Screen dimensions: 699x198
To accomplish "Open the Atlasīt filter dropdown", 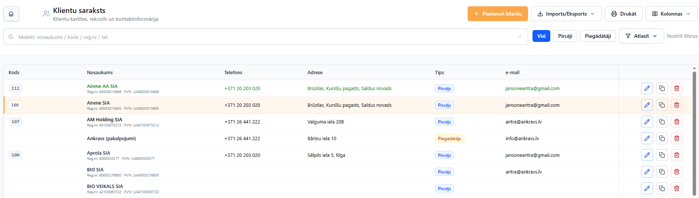I will pos(641,36).
